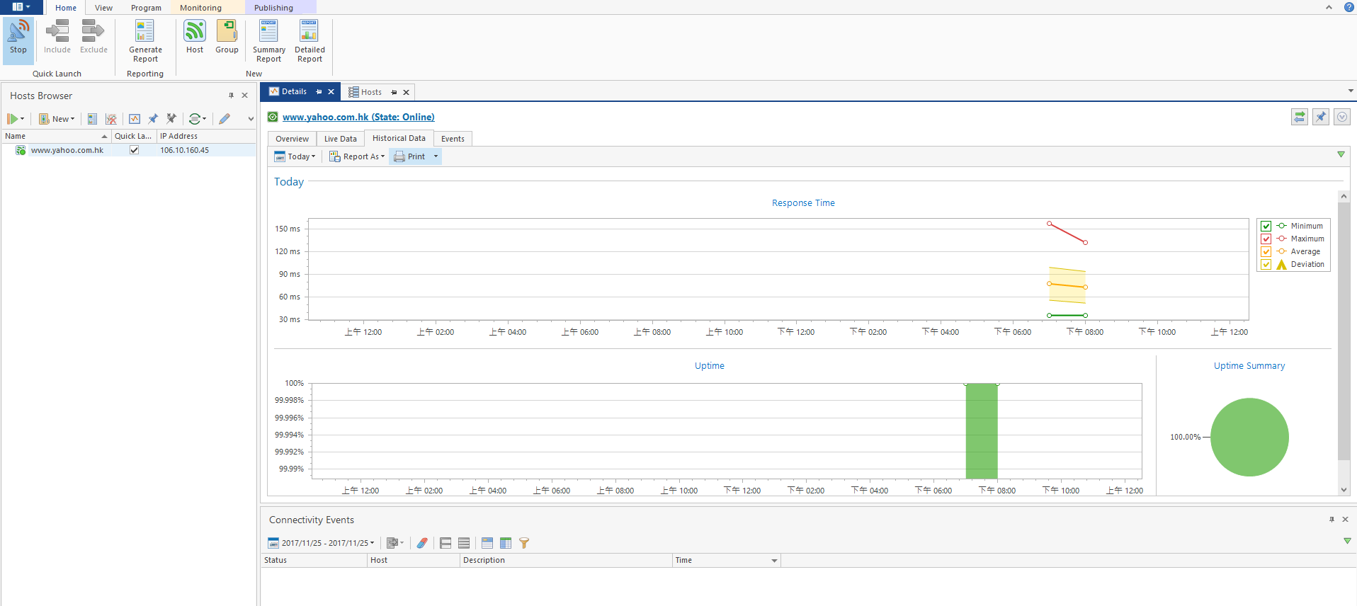The height and width of the screenshot is (606, 1357).
Task: Uncheck the Minimum series in the legend
Action: tap(1266, 227)
